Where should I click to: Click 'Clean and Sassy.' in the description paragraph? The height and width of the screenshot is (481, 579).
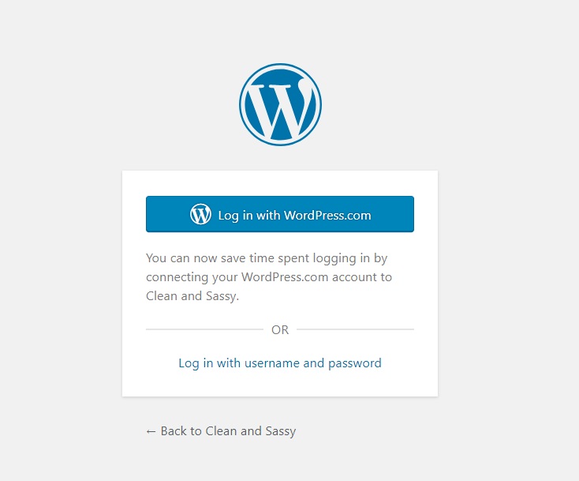(x=192, y=296)
